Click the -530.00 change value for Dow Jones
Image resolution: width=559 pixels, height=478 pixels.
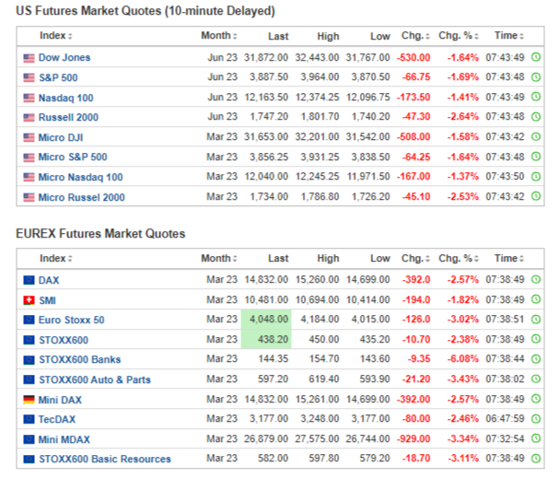click(413, 57)
